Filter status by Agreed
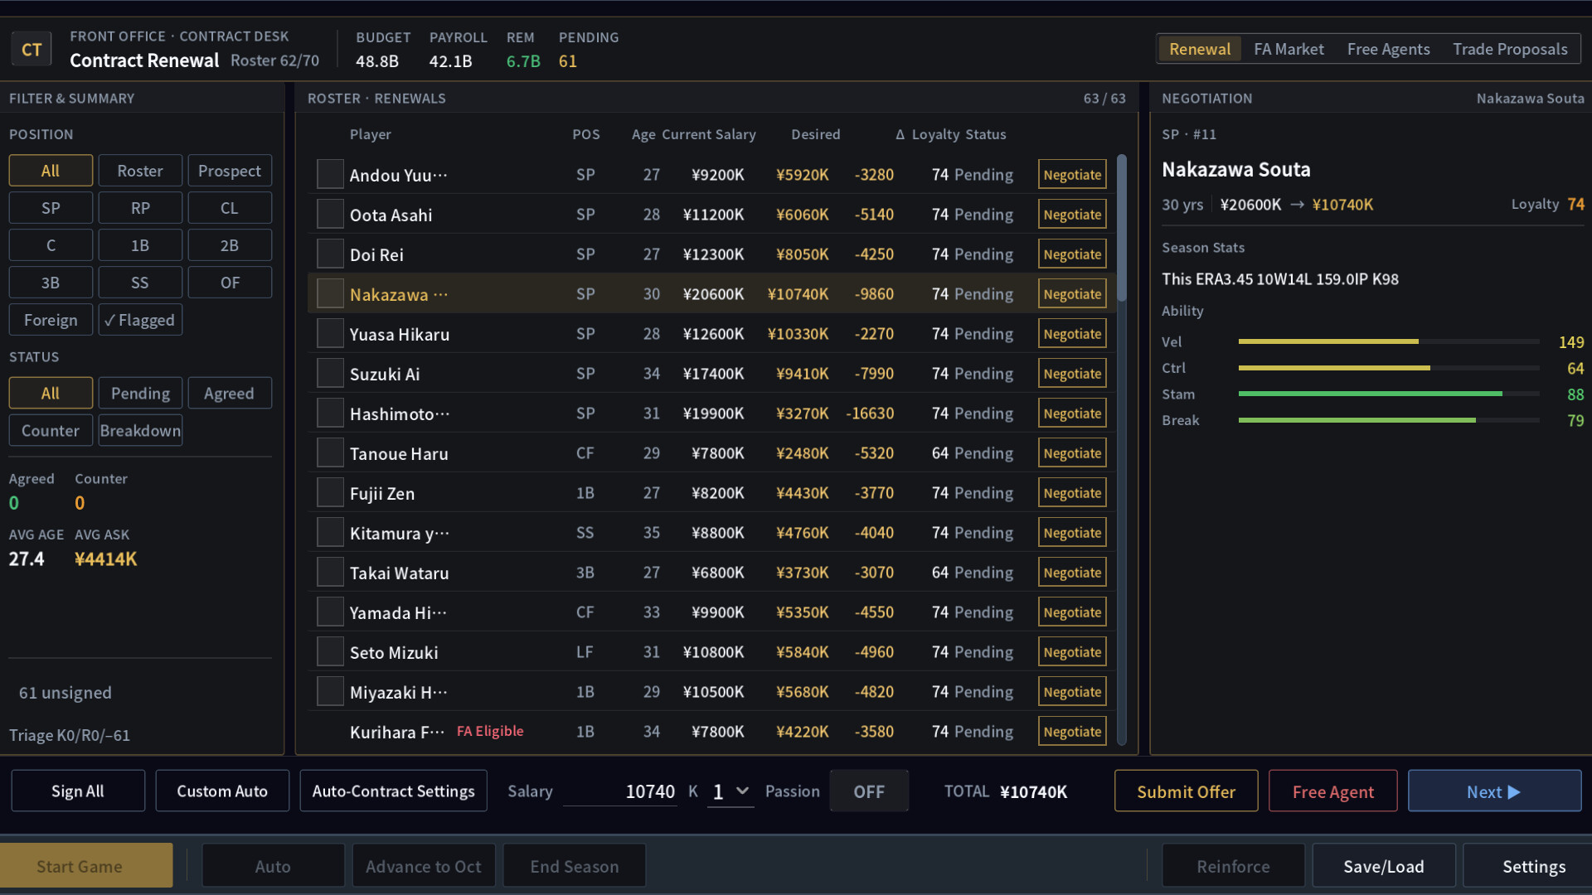Image resolution: width=1592 pixels, height=895 pixels. click(230, 394)
